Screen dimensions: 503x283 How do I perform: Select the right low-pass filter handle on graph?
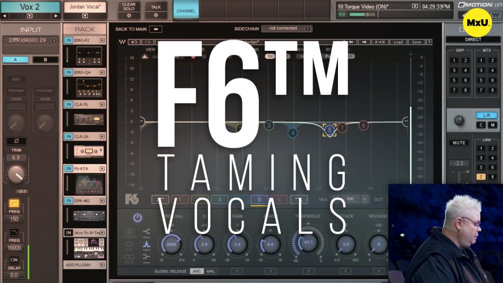[x=405, y=121]
